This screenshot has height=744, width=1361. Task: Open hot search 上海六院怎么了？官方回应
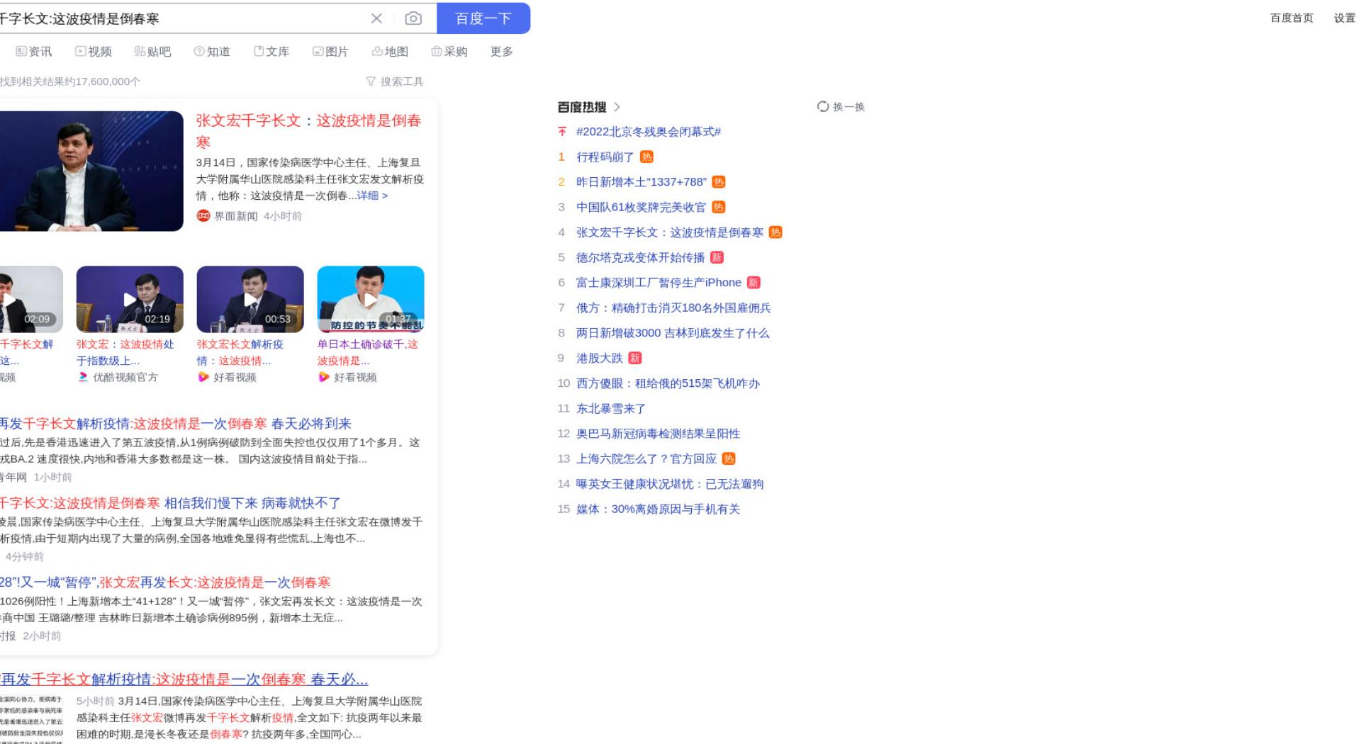pos(646,459)
